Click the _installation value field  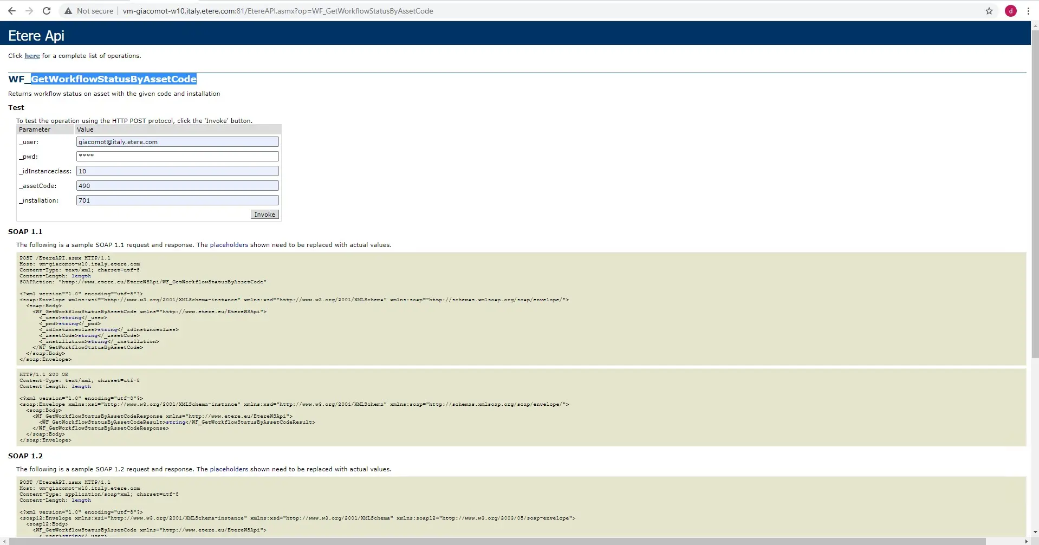click(x=177, y=200)
